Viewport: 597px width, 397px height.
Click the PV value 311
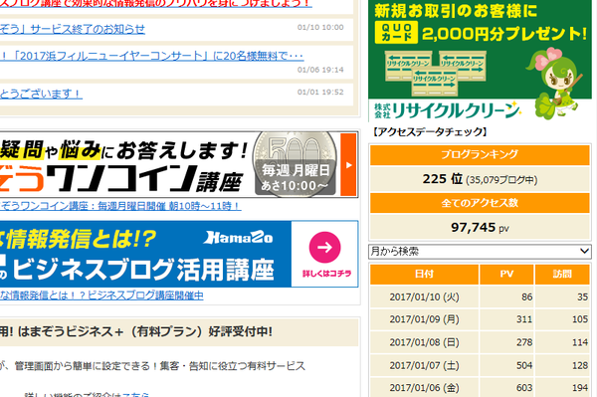pyautogui.click(x=524, y=319)
